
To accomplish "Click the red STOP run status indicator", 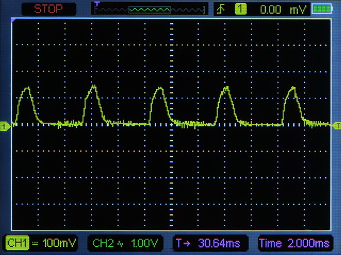I will tap(48, 9).
